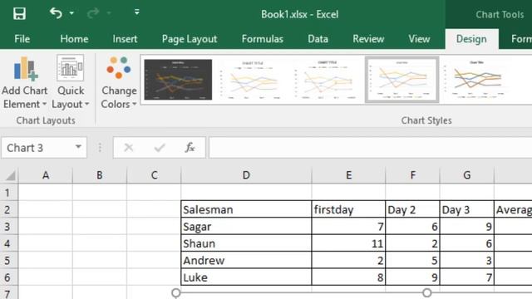Open the Customize Quick Access Toolbar menu
Image resolution: width=532 pixels, height=299 pixels.
(x=136, y=12)
